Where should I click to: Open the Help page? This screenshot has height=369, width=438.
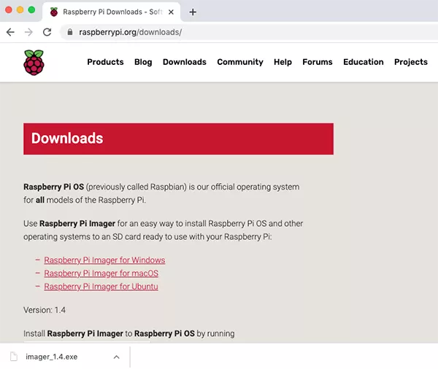tap(283, 62)
